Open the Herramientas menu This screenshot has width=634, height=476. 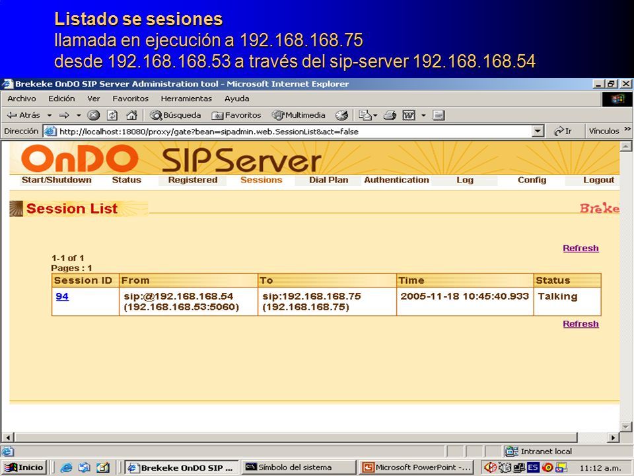click(x=186, y=99)
